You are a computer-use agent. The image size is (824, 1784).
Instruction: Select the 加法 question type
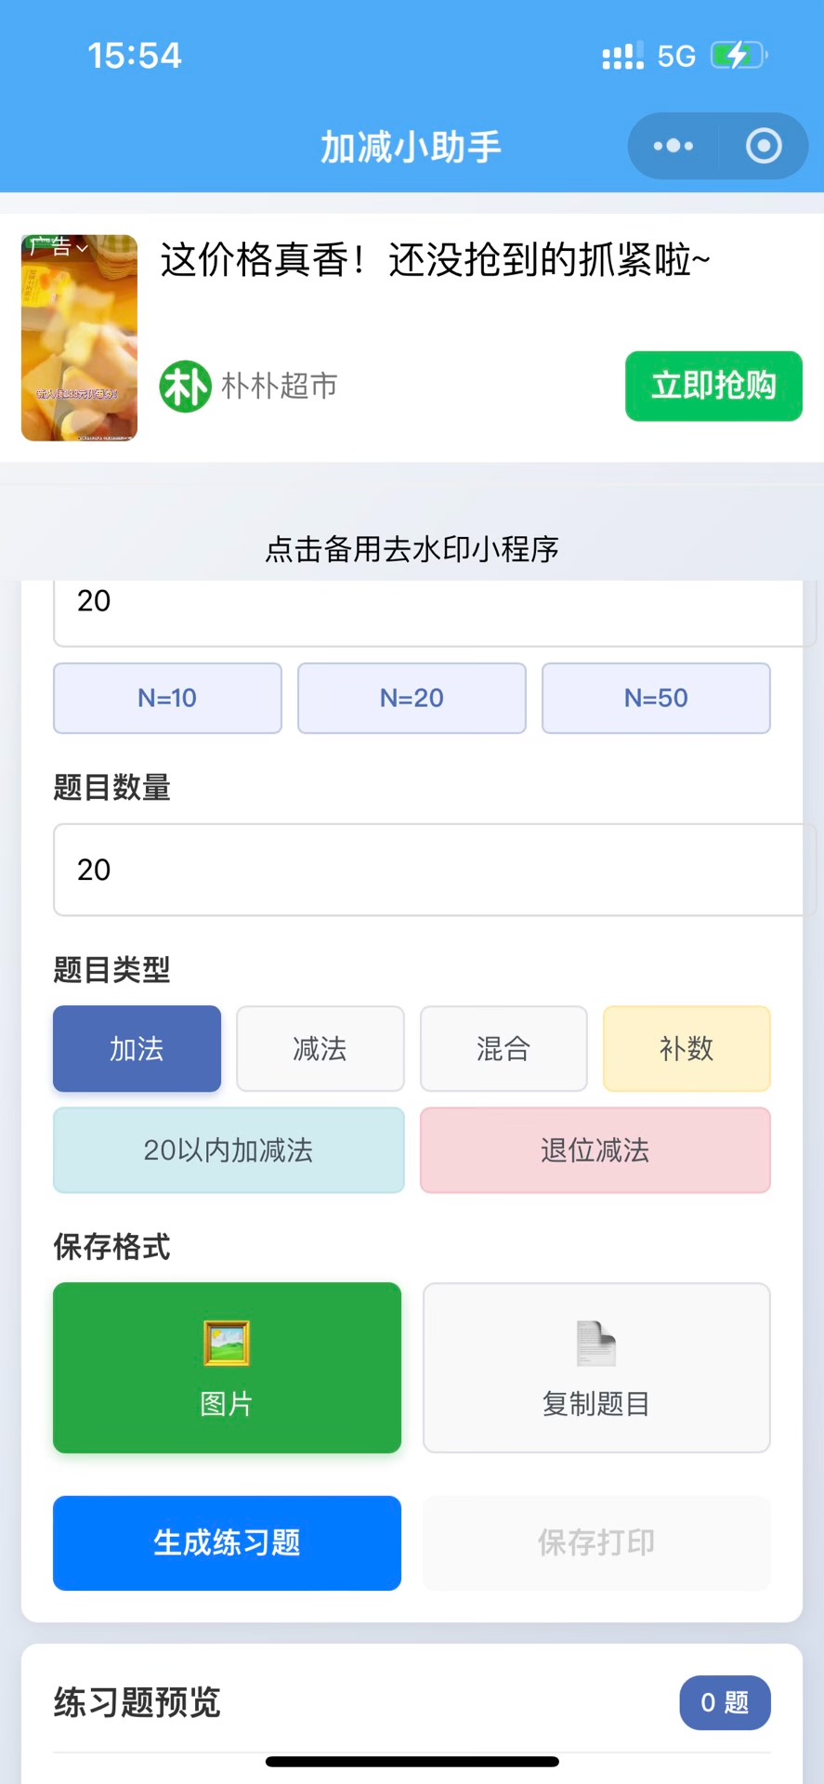click(137, 1049)
